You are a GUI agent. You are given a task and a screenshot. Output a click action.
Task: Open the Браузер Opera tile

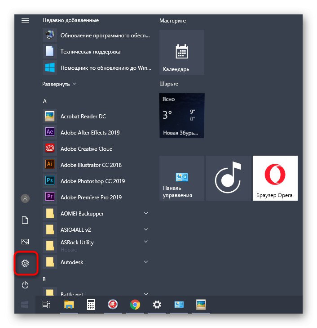click(x=275, y=178)
